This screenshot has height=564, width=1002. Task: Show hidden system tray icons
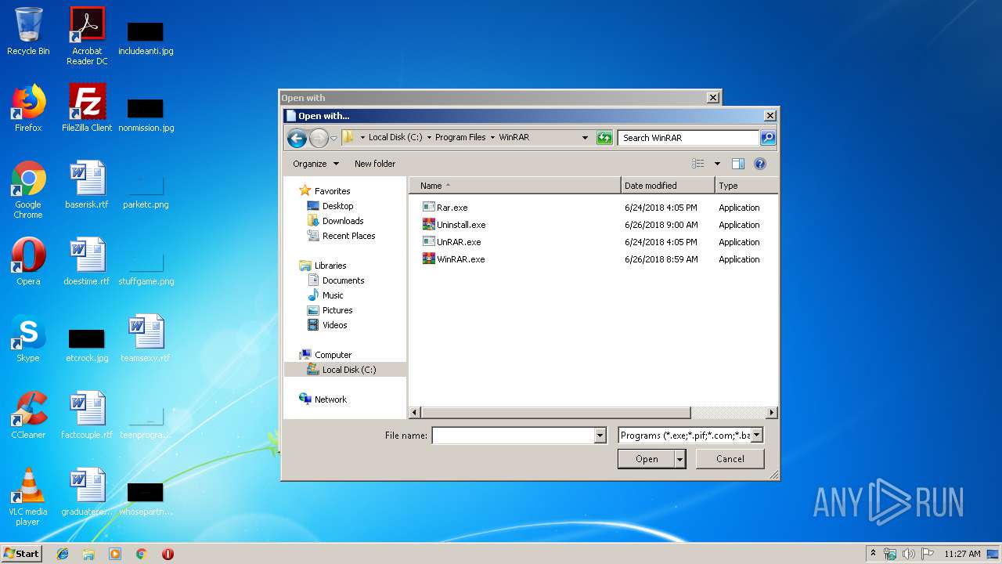[x=873, y=554]
